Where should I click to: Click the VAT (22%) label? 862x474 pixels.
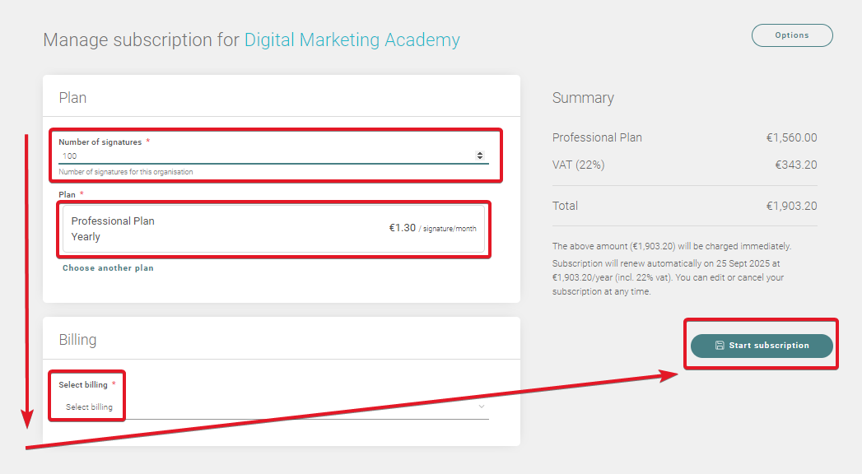tap(578, 165)
